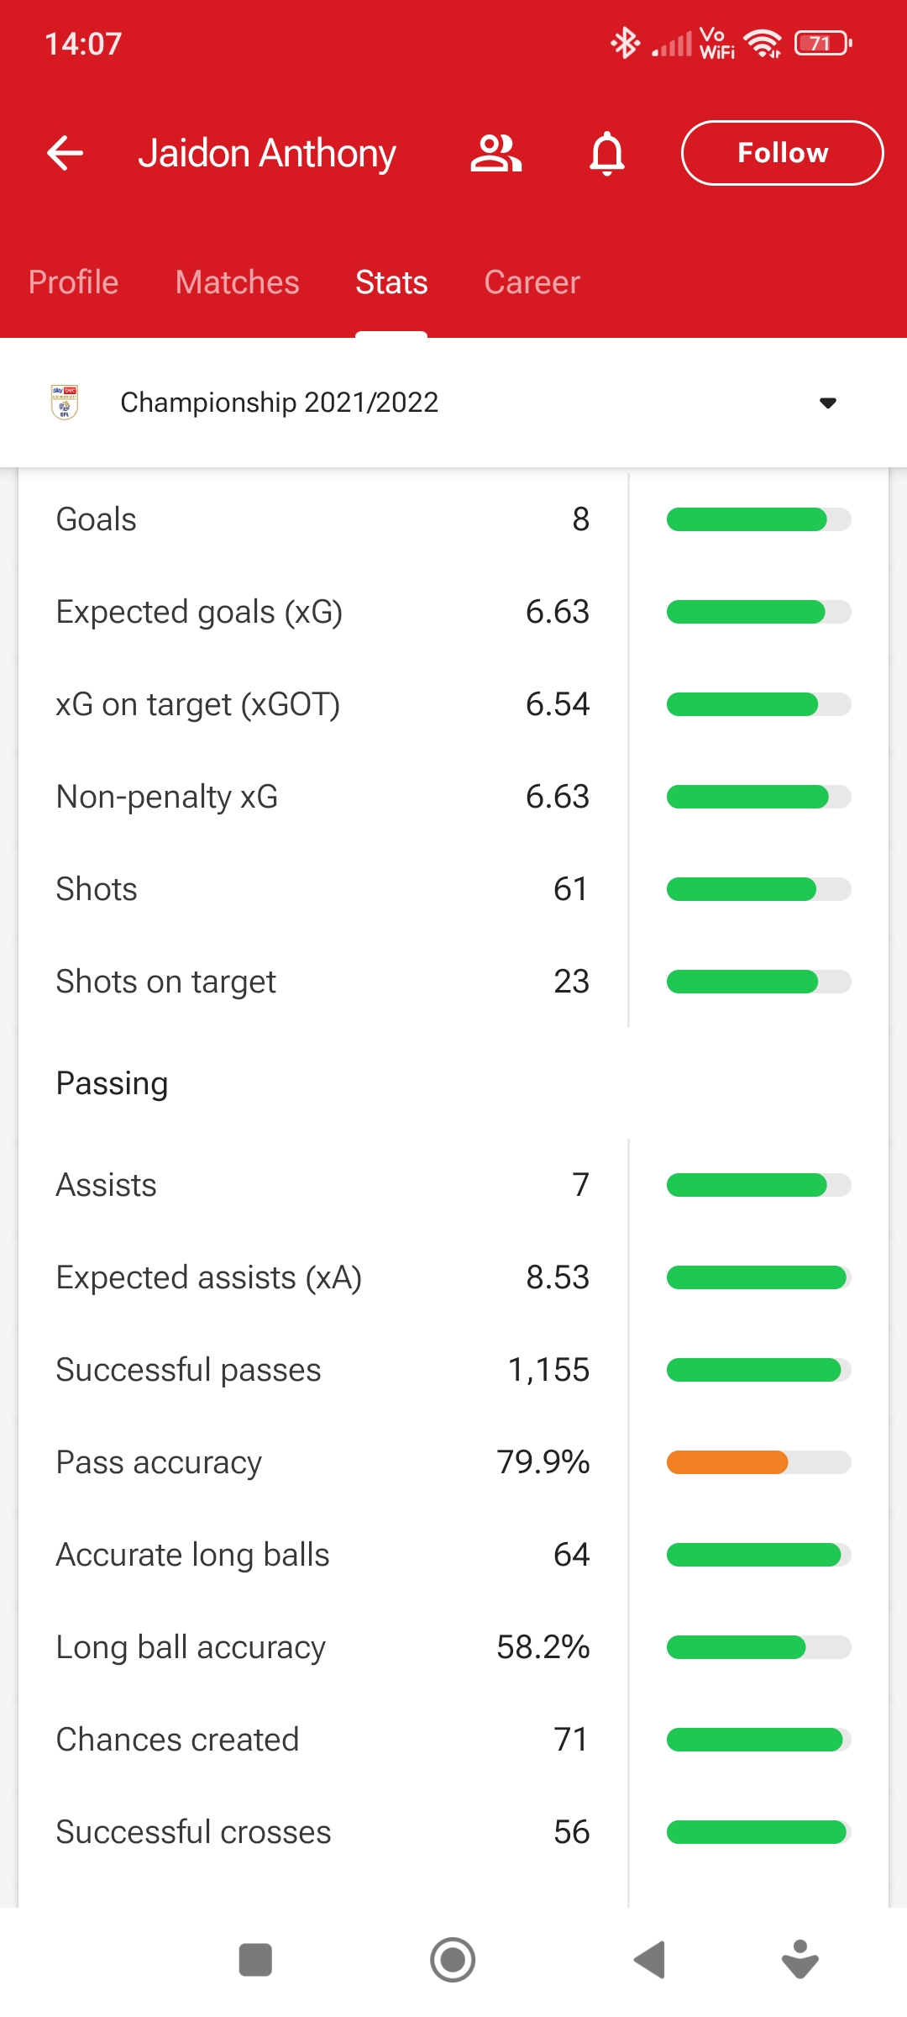Tap the Jaidon Anthony title
This screenshot has height=2017, width=907.
pos(267,153)
